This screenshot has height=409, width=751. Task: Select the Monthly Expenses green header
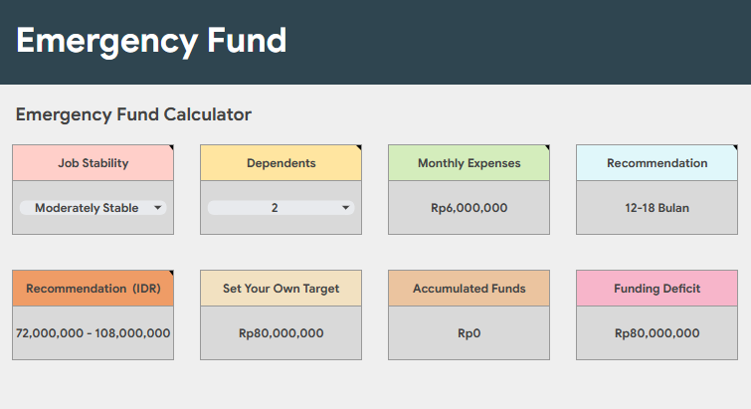(469, 163)
